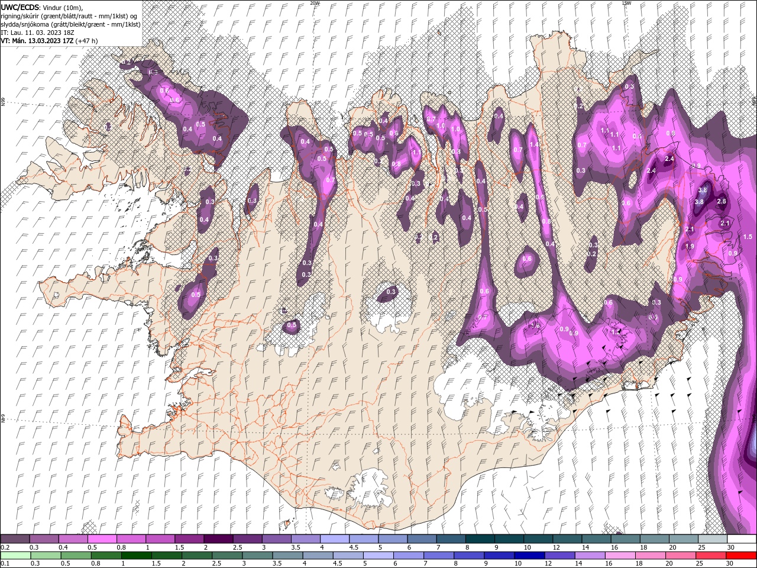The height and width of the screenshot is (568, 757).
Task: Click the dark teal swatch starting at upper-row 8
Action: [x=480, y=538]
